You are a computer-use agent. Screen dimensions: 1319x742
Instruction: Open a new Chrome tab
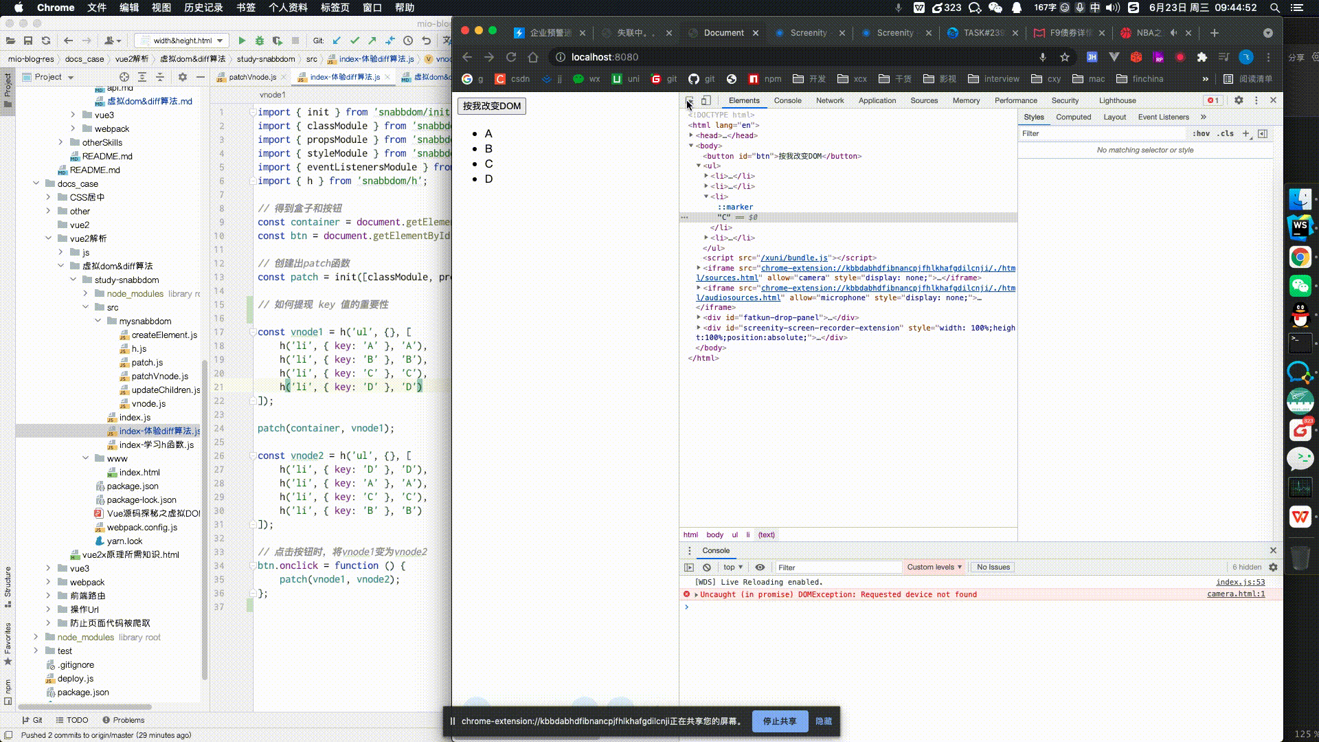[x=1215, y=33]
